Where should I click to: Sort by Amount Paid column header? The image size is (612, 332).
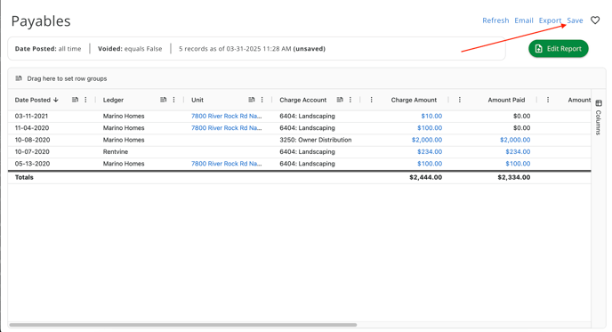coord(506,100)
